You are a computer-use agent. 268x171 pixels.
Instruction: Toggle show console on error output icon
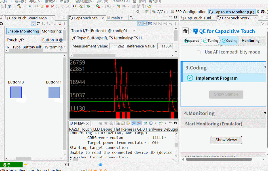(139, 123)
